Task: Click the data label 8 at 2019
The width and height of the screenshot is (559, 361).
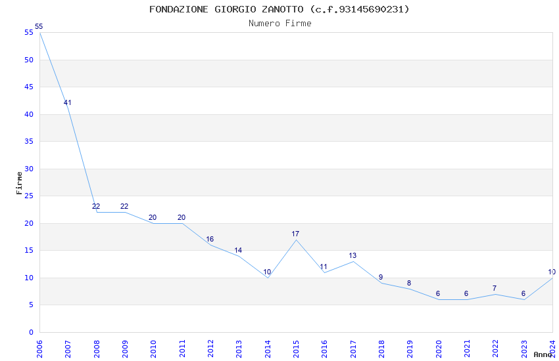Action: click(409, 283)
